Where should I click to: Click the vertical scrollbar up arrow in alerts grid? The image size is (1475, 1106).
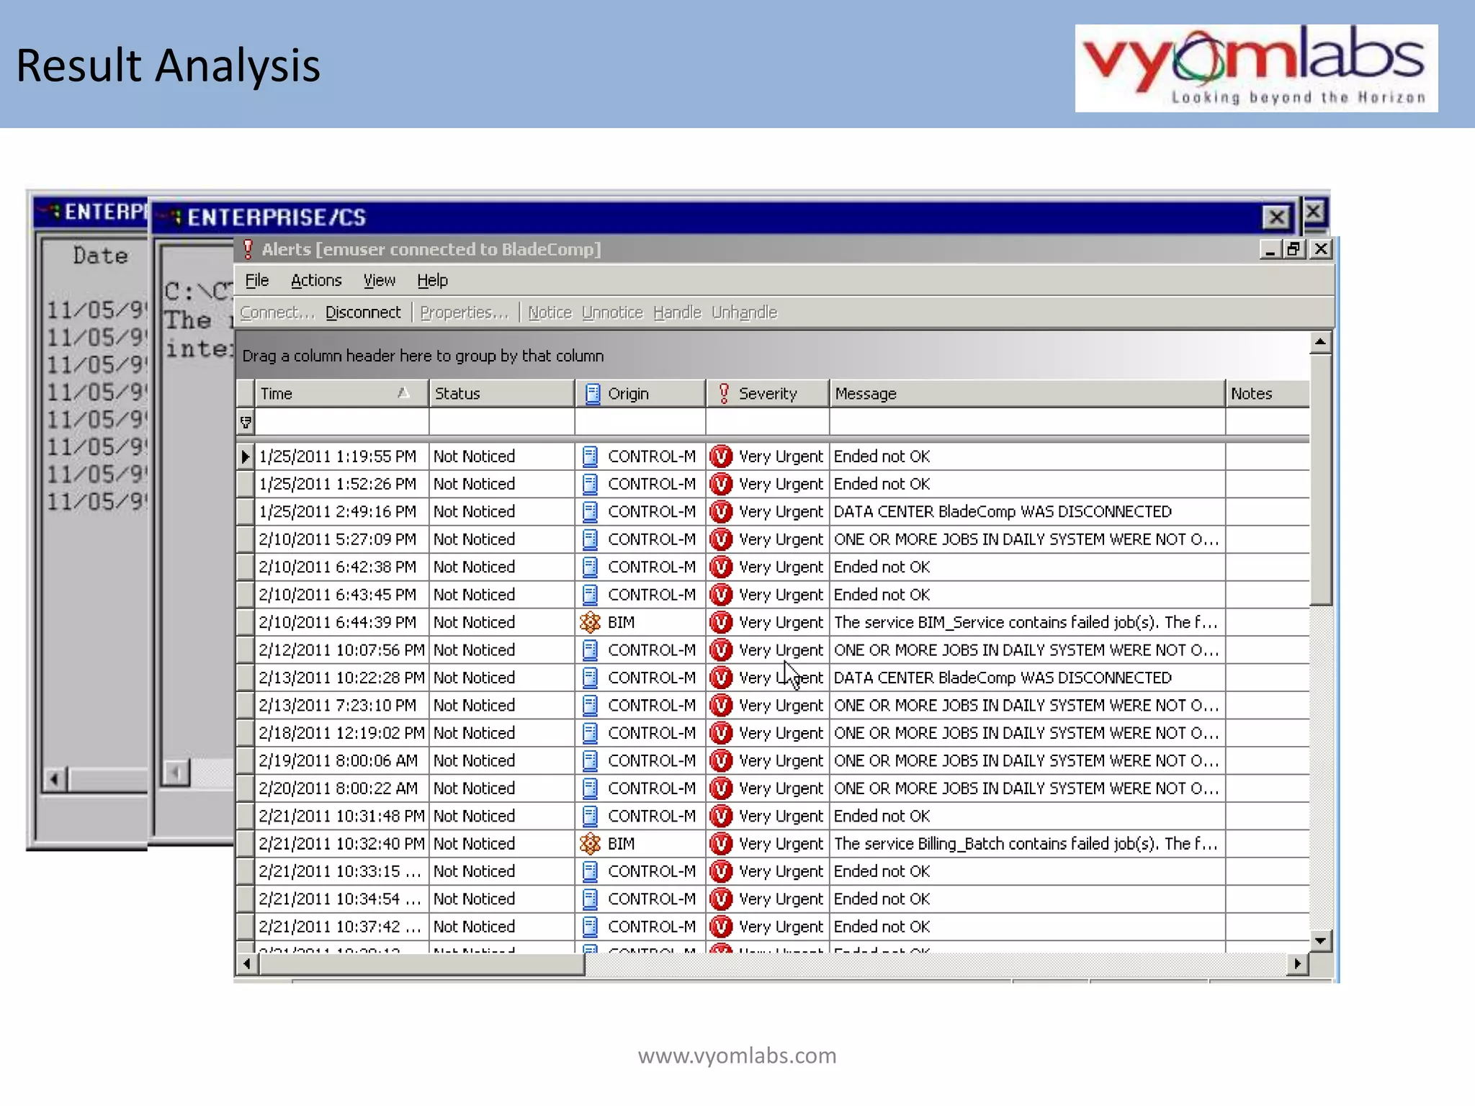(x=1320, y=342)
